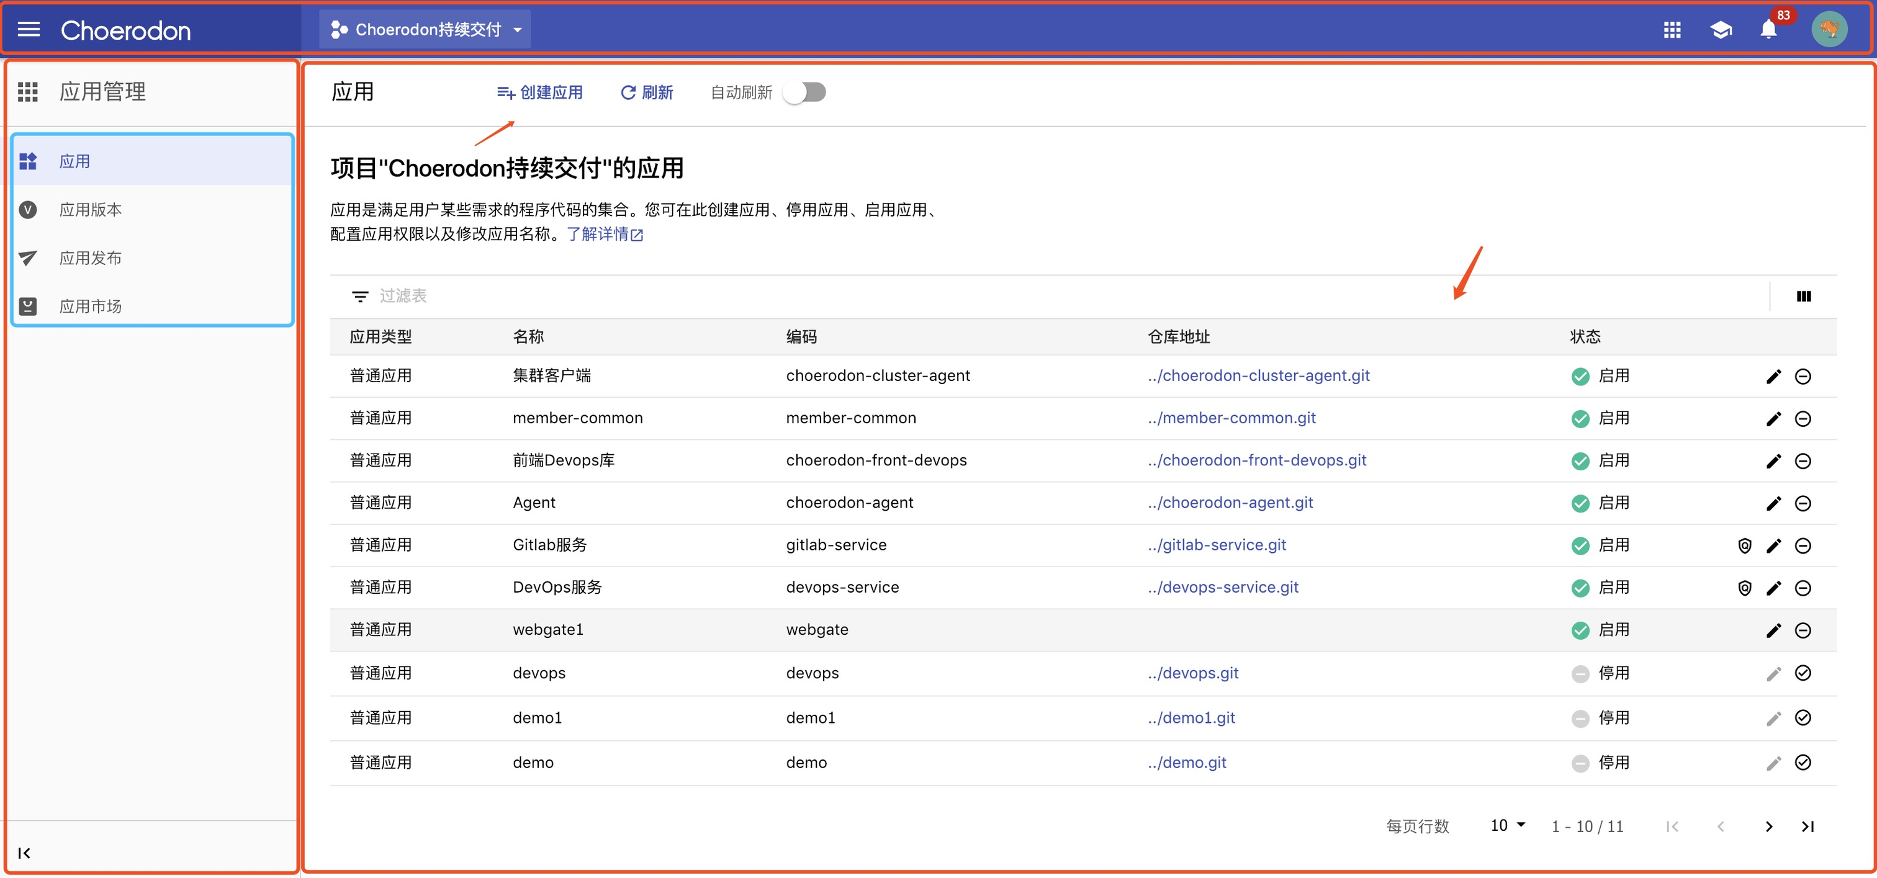Open rows-per-page dropdown showing 10
This screenshot has width=1877, height=878.
(1507, 825)
